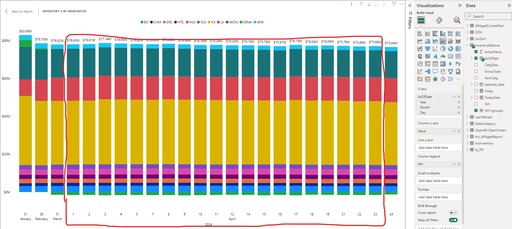Screen dimensions: 512x229
Task: Remove Day from the X-axis hierarchy
Action: [459, 113]
